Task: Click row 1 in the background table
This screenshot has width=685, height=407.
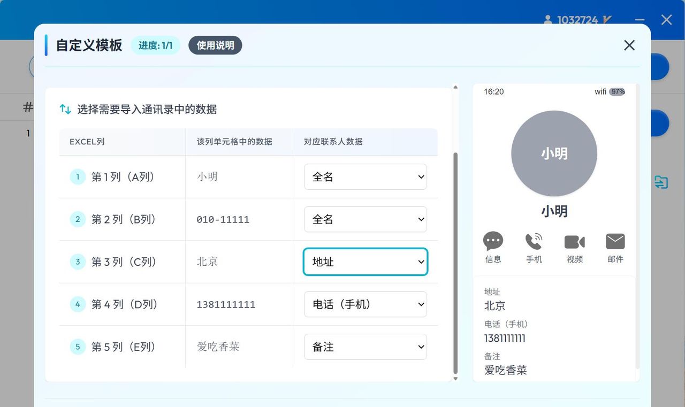Action: (28, 133)
